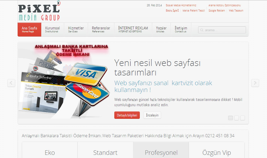Select the Standart package tab
Screen dimensions: 267x158
[x=105, y=150]
